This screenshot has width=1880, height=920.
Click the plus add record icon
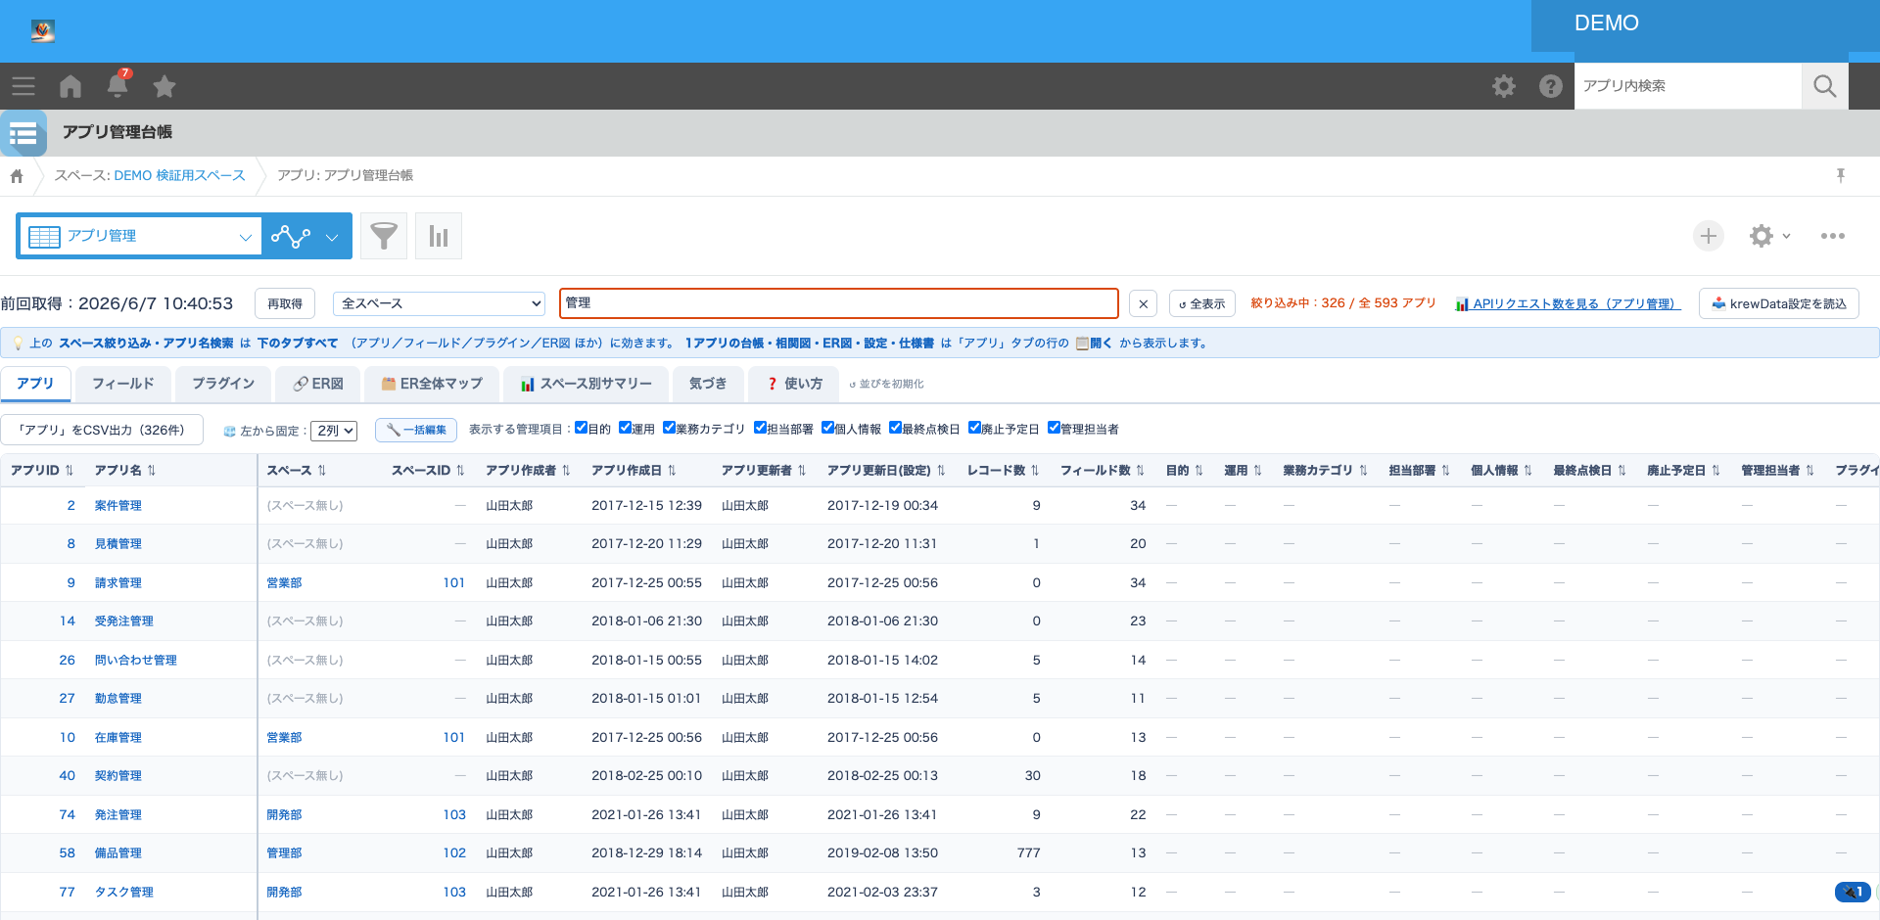[1709, 236]
